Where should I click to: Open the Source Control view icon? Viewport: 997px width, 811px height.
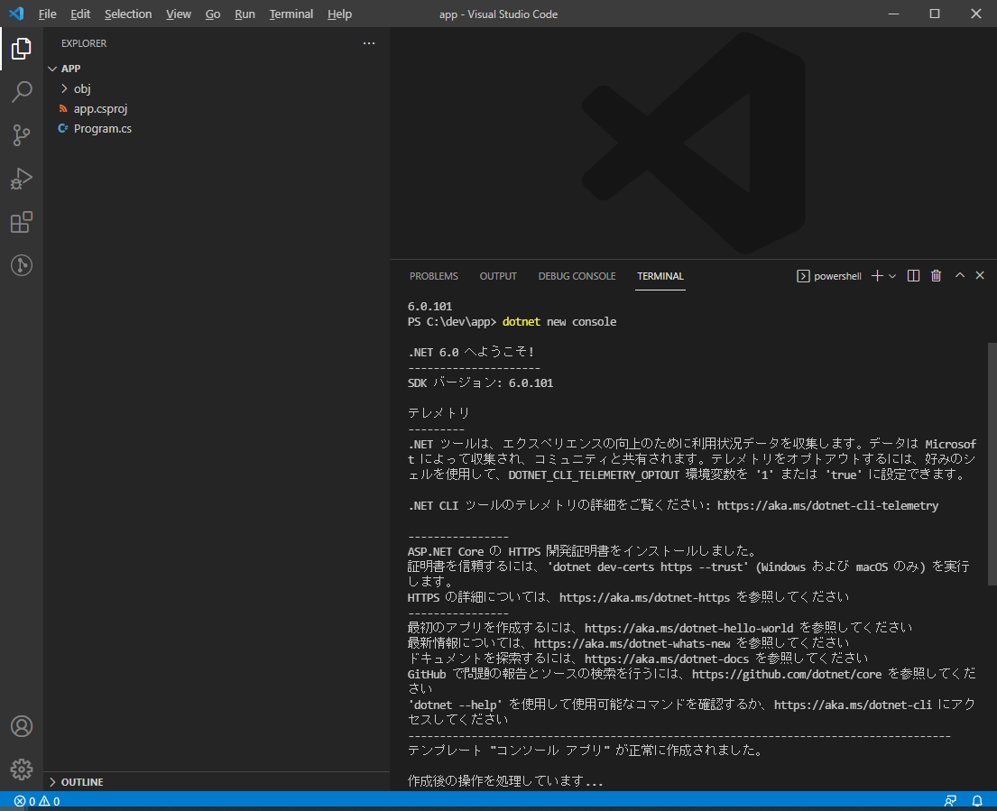(21, 134)
